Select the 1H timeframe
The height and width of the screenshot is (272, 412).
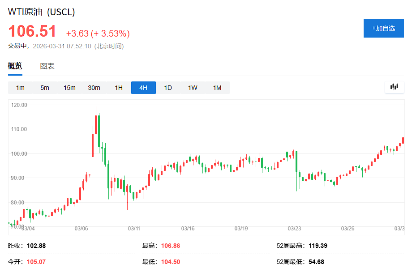click(118, 88)
